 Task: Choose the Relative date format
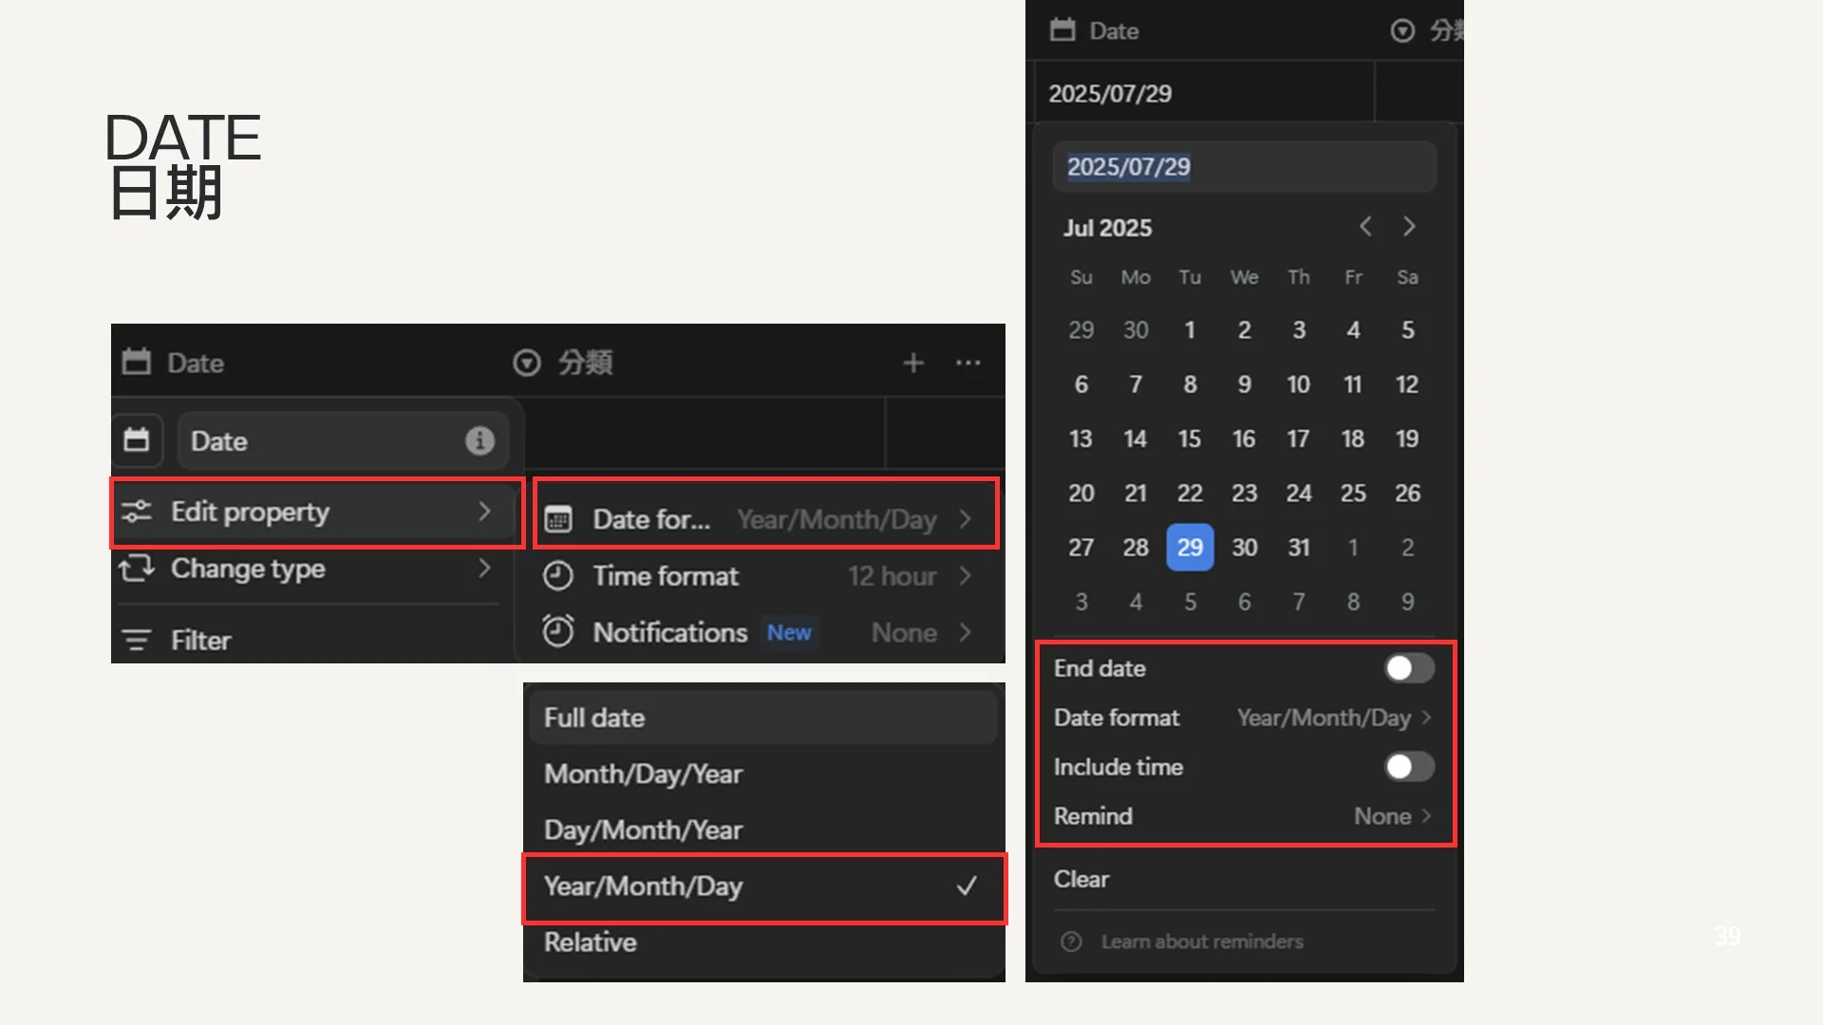(x=591, y=942)
